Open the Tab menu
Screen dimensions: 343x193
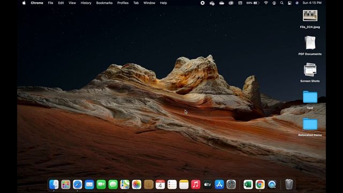click(x=136, y=3)
